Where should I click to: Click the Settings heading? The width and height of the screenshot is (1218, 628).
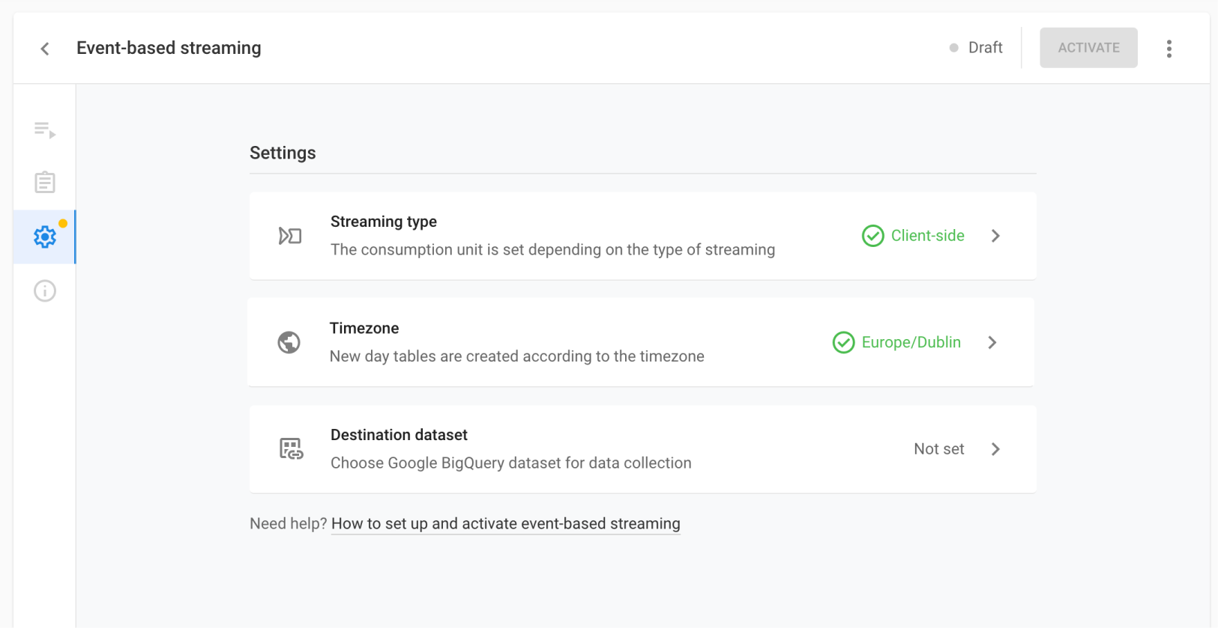tap(283, 153)
